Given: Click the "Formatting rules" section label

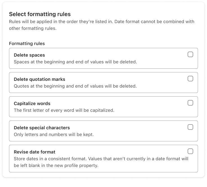Looking at the screenshot, I should (27, 43).
